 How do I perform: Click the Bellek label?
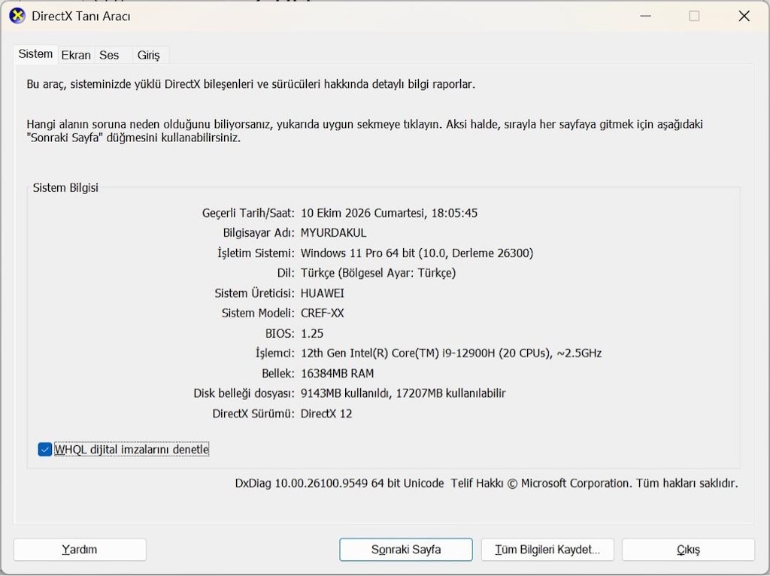click(x=278, y=374)
